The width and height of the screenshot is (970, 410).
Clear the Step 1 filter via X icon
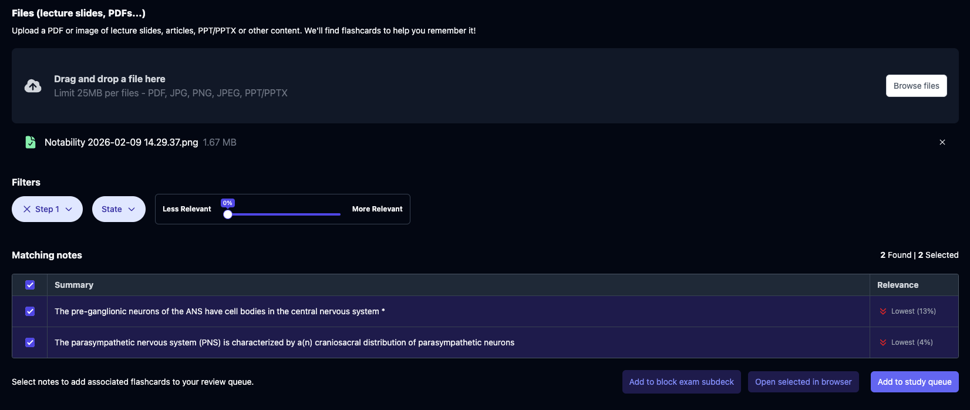[27, 209]
